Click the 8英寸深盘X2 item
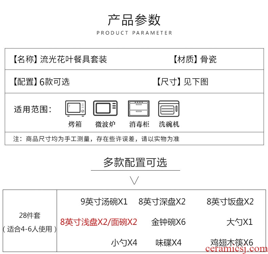 point(162,202)
